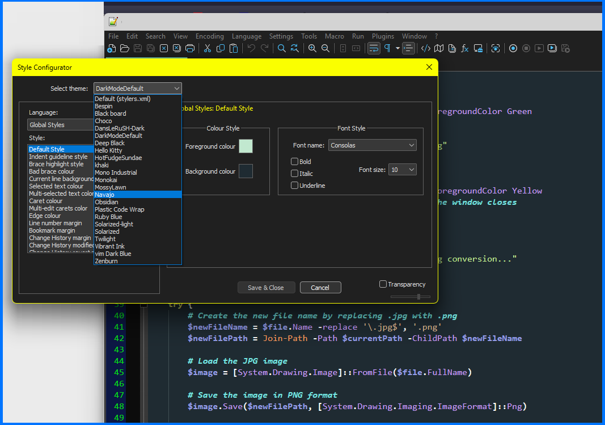The image size is (605, 425).
Task: Click the Zoom in toolbar icon
Action: click(x=312, y=49)
